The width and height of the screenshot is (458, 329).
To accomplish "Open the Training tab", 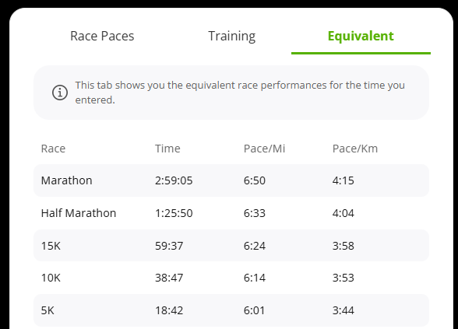I will [232, 36].
